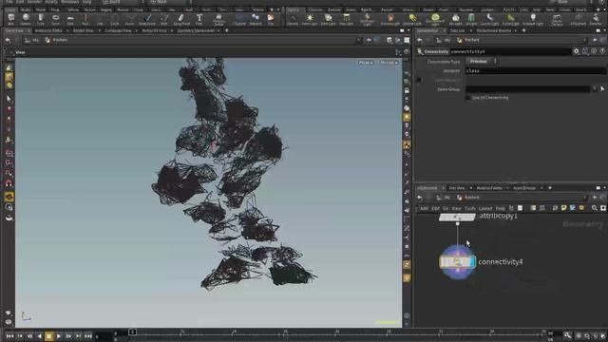
Task: Open the No cam dropdown in viewport
Action: coord(389,63)
